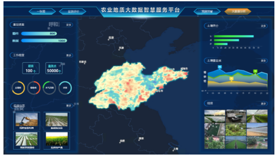Click 更多 beside the 工作程度 header
This screenshot has height=158, width=277.
click(x=69, y=55)
